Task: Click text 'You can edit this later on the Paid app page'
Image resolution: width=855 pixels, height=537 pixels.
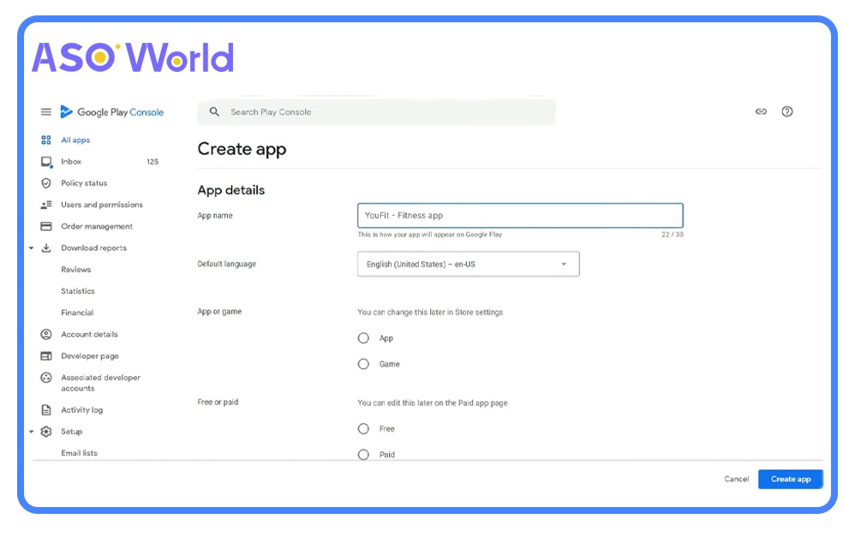Action: click(433, 403)
